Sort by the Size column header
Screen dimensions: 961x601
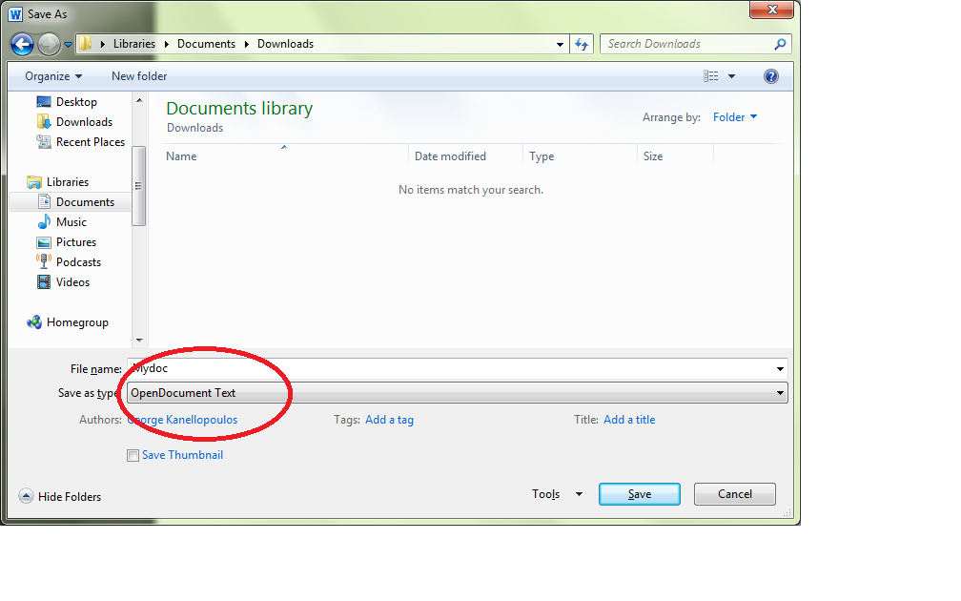pos(653,156)
